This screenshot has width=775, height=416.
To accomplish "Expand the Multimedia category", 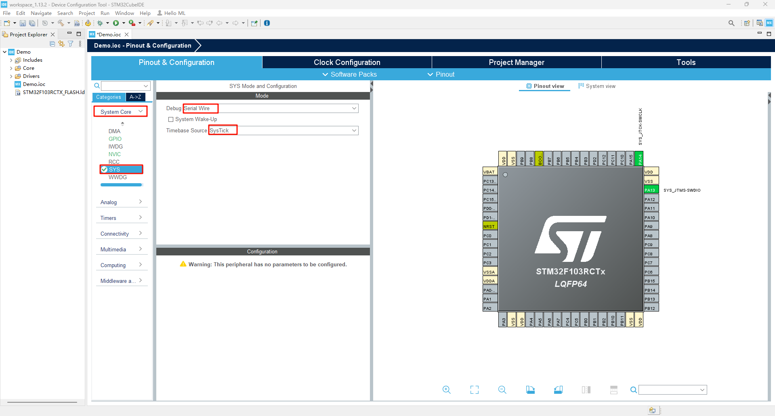I will click(122, 249).
